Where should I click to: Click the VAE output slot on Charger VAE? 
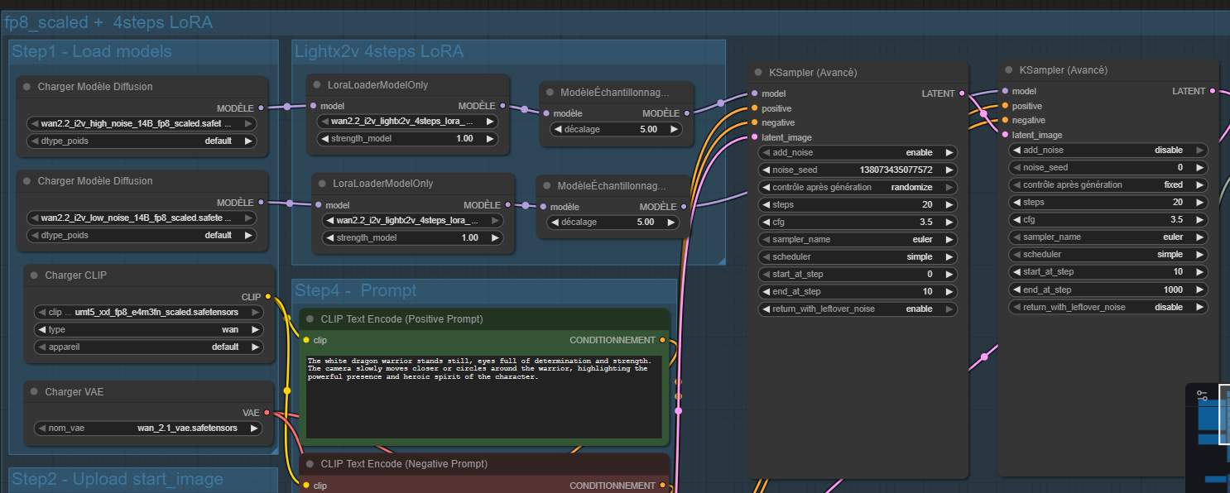click(x=268, y=413)
